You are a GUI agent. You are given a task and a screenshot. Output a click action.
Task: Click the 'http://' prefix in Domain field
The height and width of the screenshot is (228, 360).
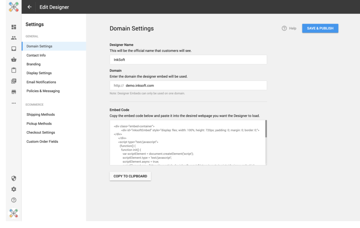click(119, 86)
